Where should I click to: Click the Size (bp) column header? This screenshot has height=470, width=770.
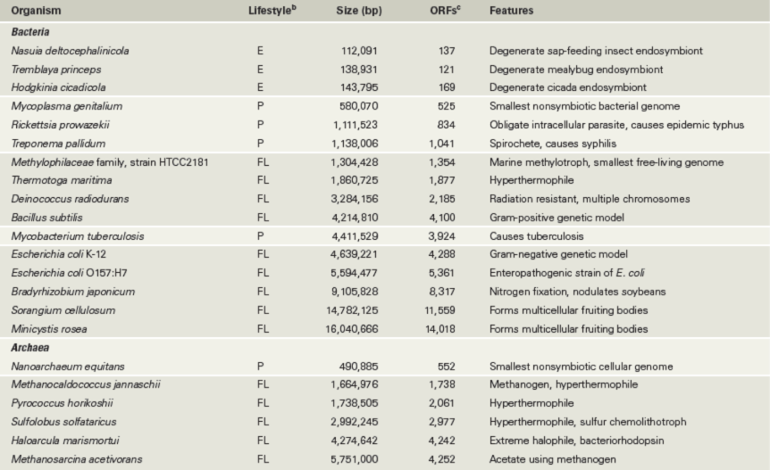point(359,11)
